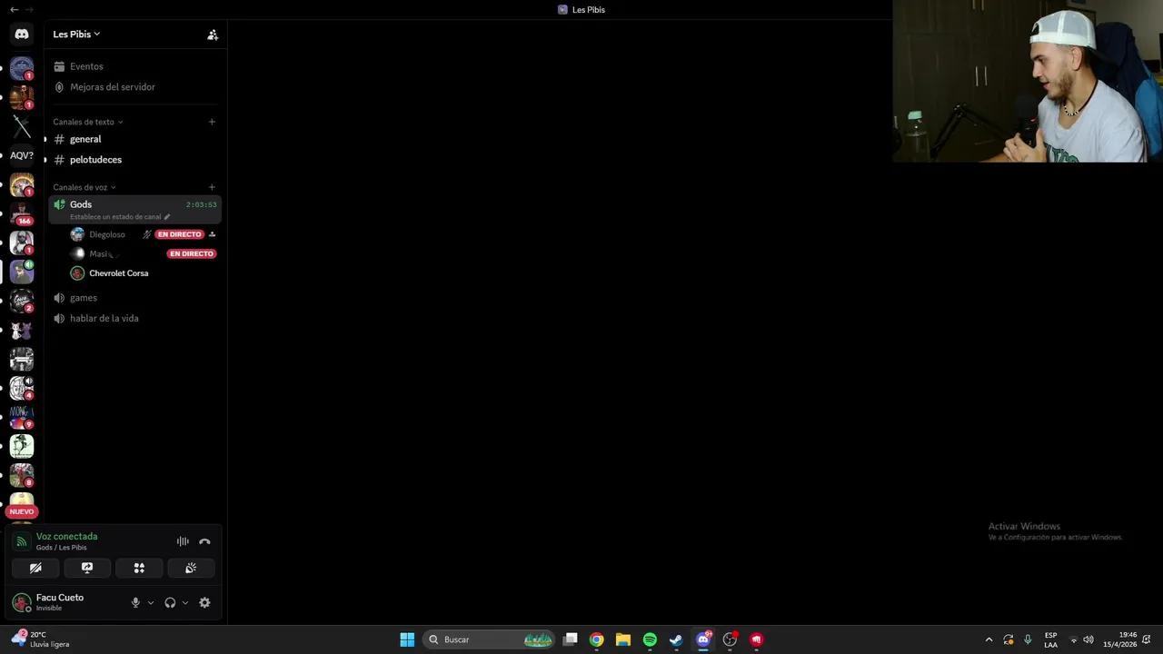Open Task View in the taskbar
This screenshot has width=1163, height=654.
(x=571, y=639)
